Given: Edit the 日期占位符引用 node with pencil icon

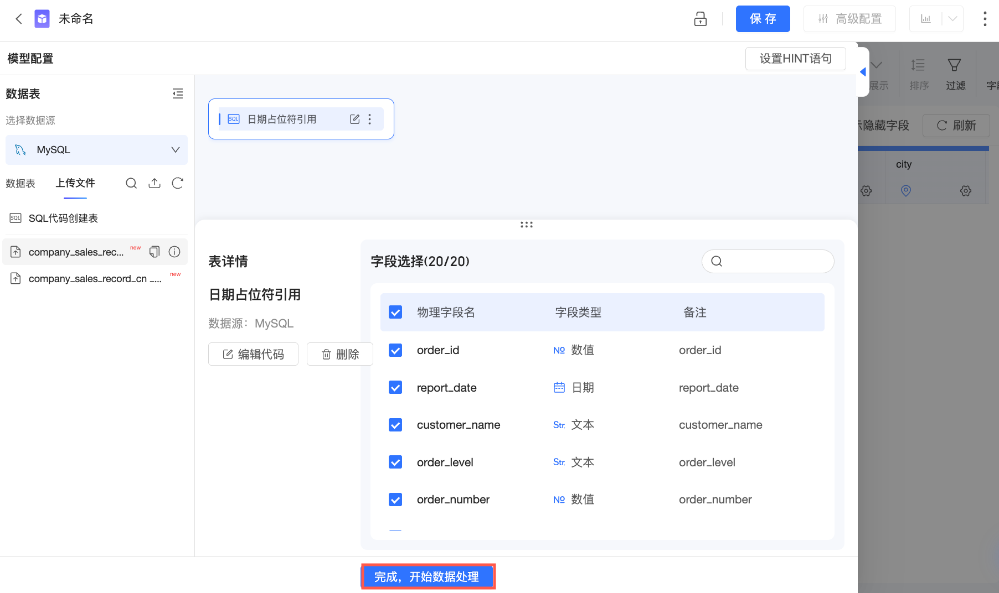Looking at the screenshot, I should click(355, 119).
